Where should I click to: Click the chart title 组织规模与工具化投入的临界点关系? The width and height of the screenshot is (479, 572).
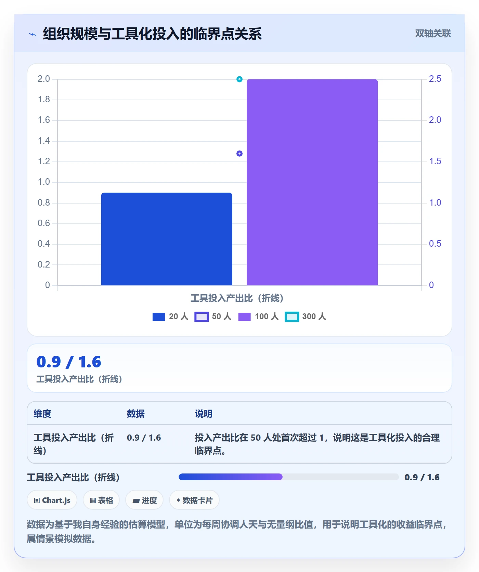pos(152,34)
